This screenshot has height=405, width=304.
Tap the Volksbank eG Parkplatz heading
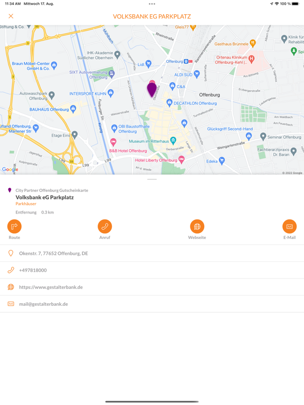tap(44, 197)
